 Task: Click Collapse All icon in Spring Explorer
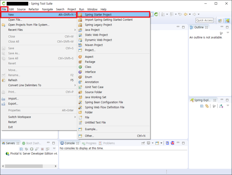point(202,106)
